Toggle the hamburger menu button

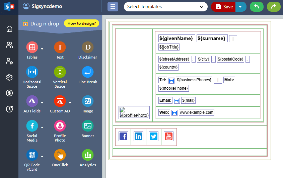tap(113, 7)
